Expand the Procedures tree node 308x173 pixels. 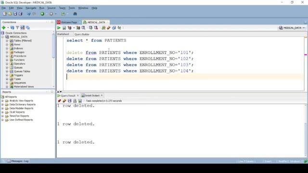7,56
